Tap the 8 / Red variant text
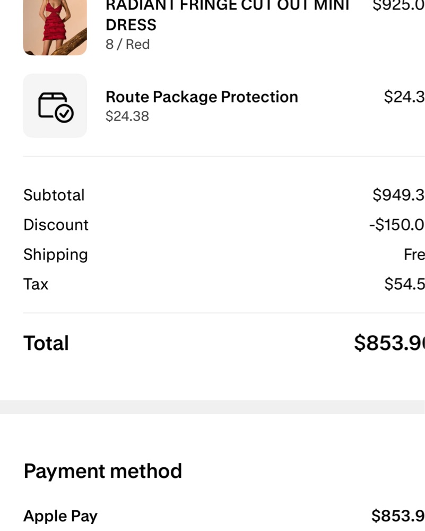 127,45
